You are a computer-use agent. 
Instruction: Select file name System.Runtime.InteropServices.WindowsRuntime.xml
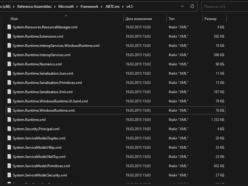[56, 46]
